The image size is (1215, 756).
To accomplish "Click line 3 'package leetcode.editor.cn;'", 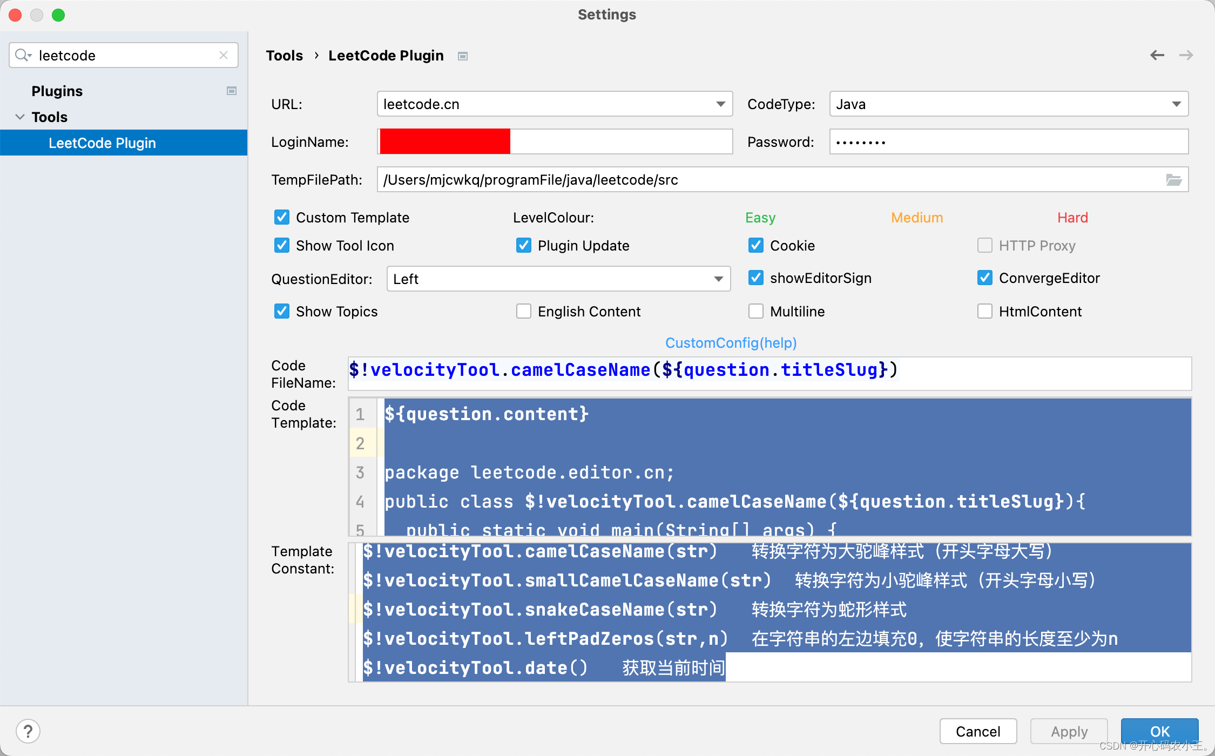I will 529,473.
